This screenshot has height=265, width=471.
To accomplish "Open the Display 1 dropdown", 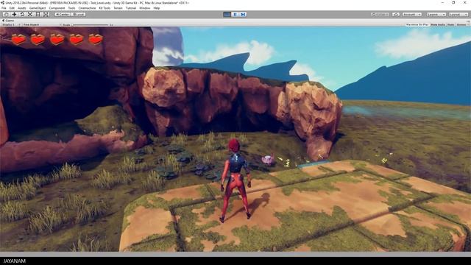I will click(11, 24).
